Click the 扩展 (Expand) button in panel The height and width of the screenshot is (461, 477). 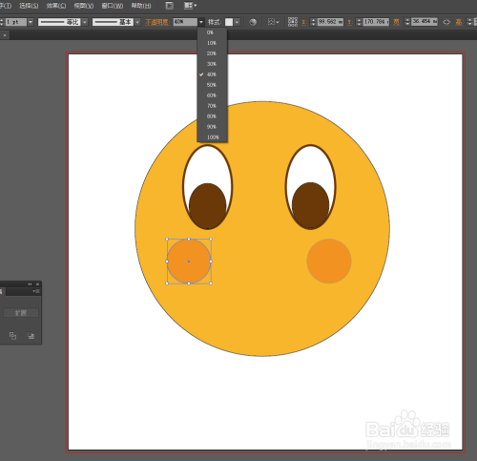pos(21,313)
